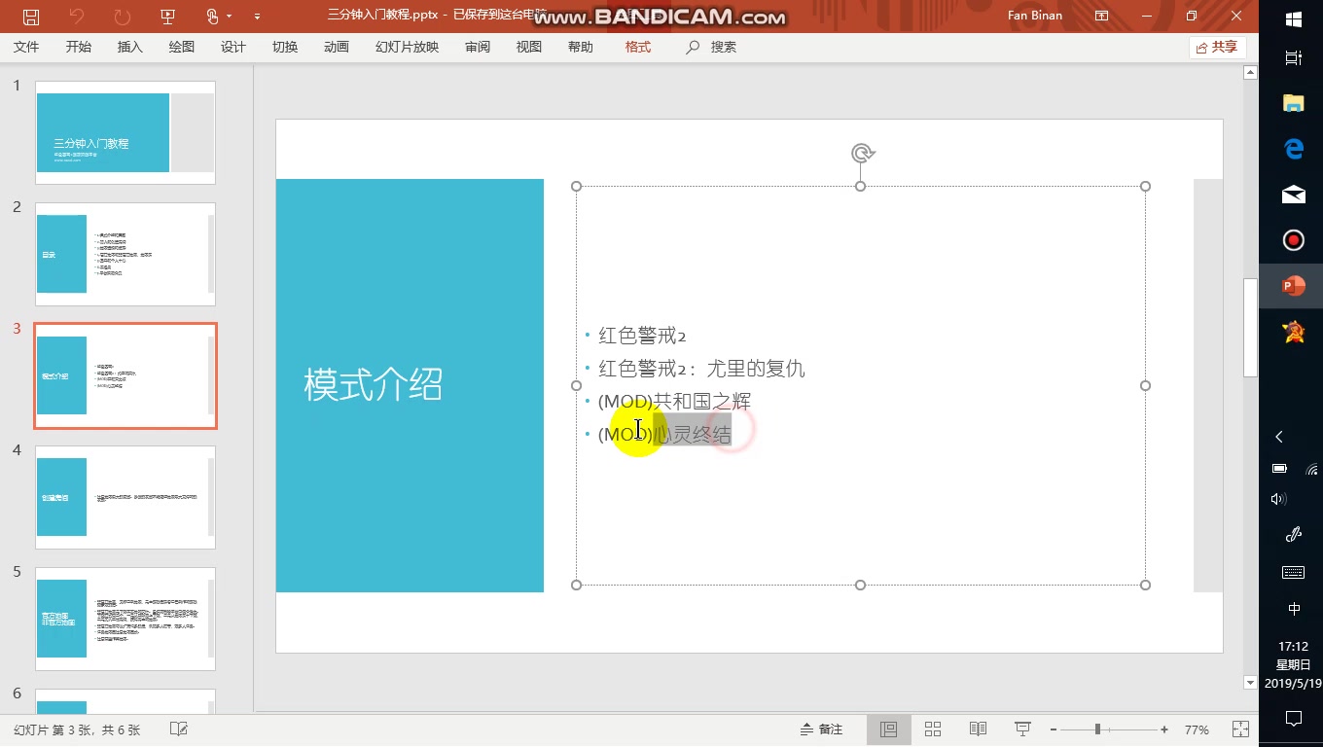
Task: Select the 格式 contextual tab
Action: (638, 47)
